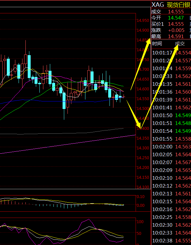This screenshot has width=191, height=245.
Task: Select the tick row at 10:01:17
Action: (171, 53)
